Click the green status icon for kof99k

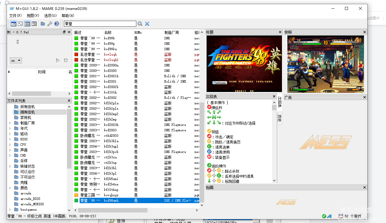[76, 38]
